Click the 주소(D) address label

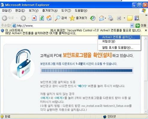click(x=6, y=25)
